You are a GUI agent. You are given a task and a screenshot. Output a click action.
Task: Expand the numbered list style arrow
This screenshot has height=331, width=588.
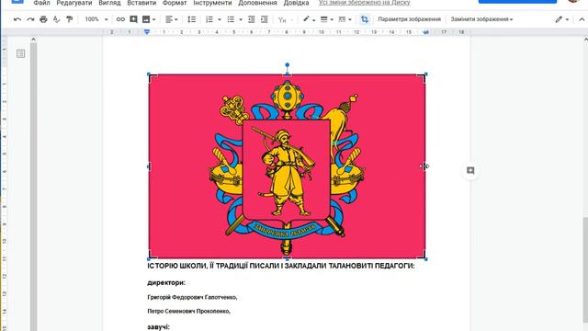[x=220, y=19]
